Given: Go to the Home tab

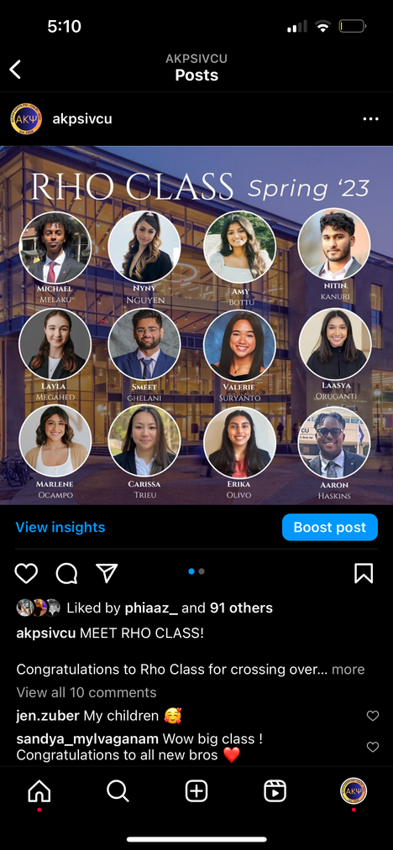Looking at the screenshot, I should pyautogui.click(x=39, y=792).
